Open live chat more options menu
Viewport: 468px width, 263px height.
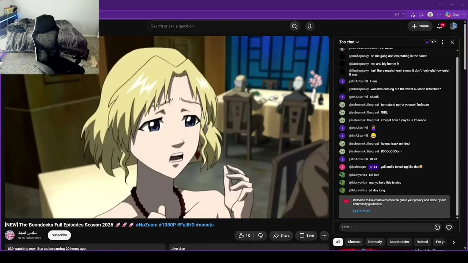pyautogui.click(x=442, y=42)
